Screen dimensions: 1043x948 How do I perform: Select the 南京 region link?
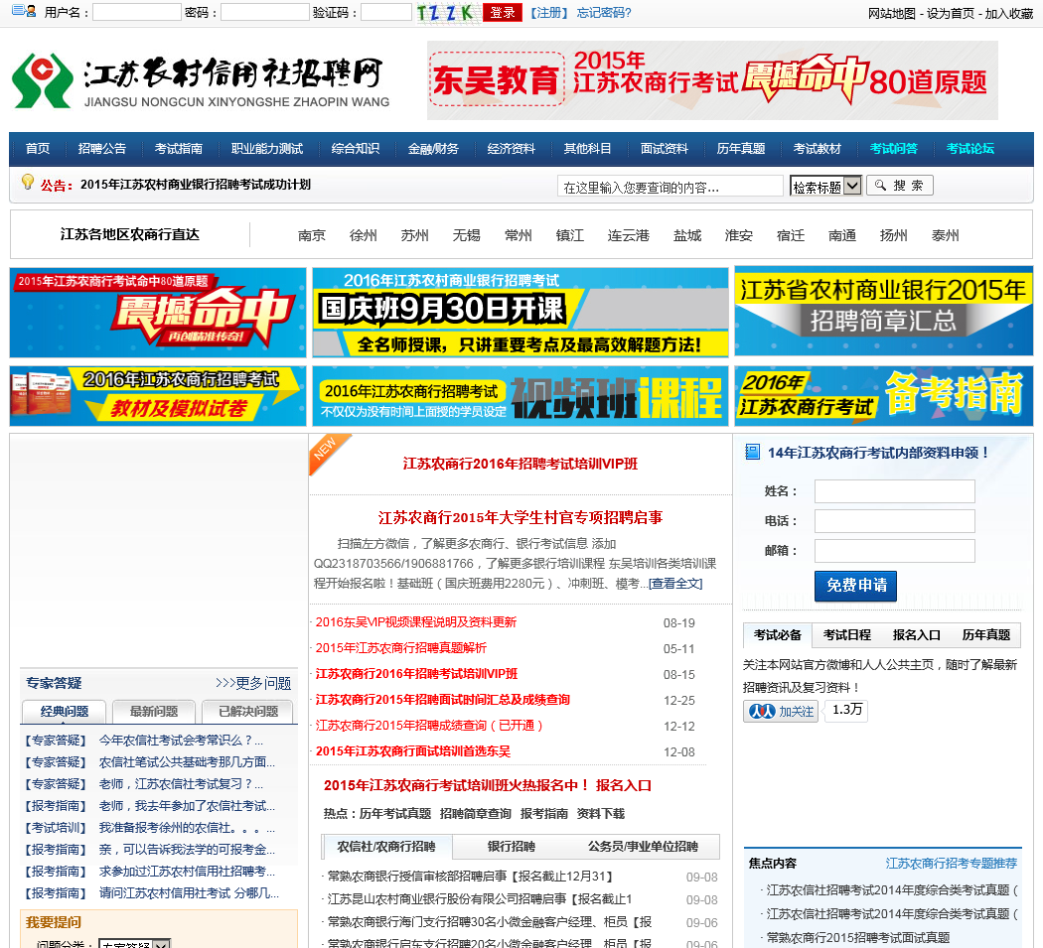pyautogui.click(x=311, y=235)
